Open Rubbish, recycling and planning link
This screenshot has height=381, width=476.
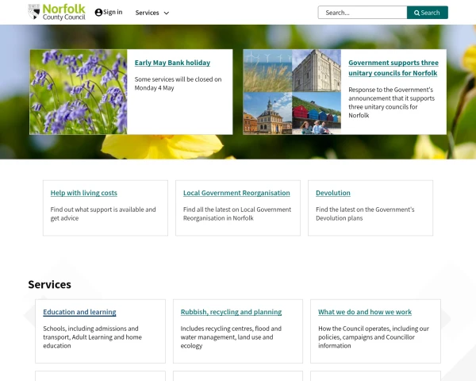click(231, 312)
